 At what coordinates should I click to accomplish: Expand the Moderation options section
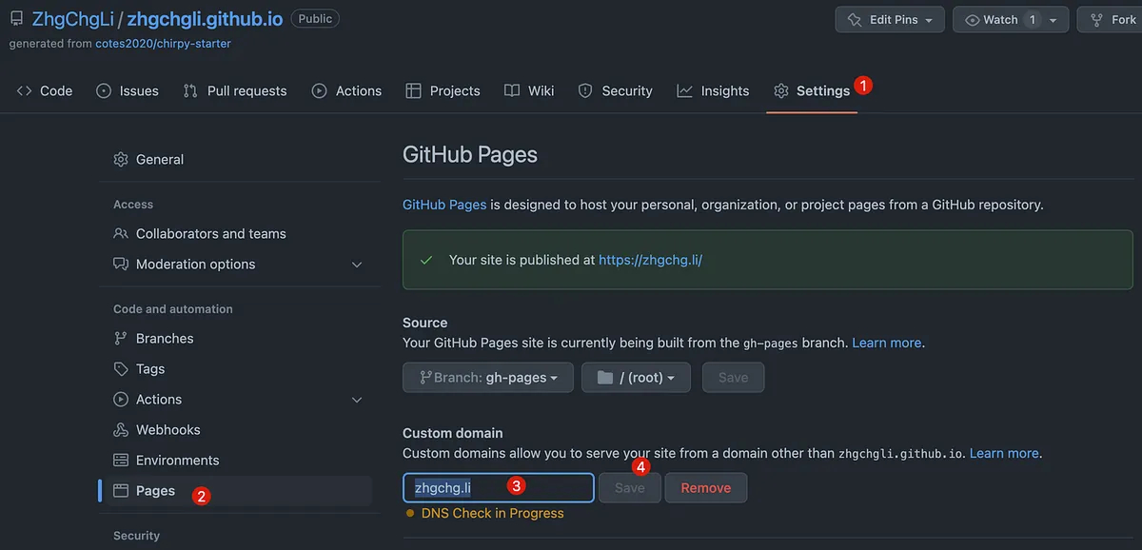point(357,265)
